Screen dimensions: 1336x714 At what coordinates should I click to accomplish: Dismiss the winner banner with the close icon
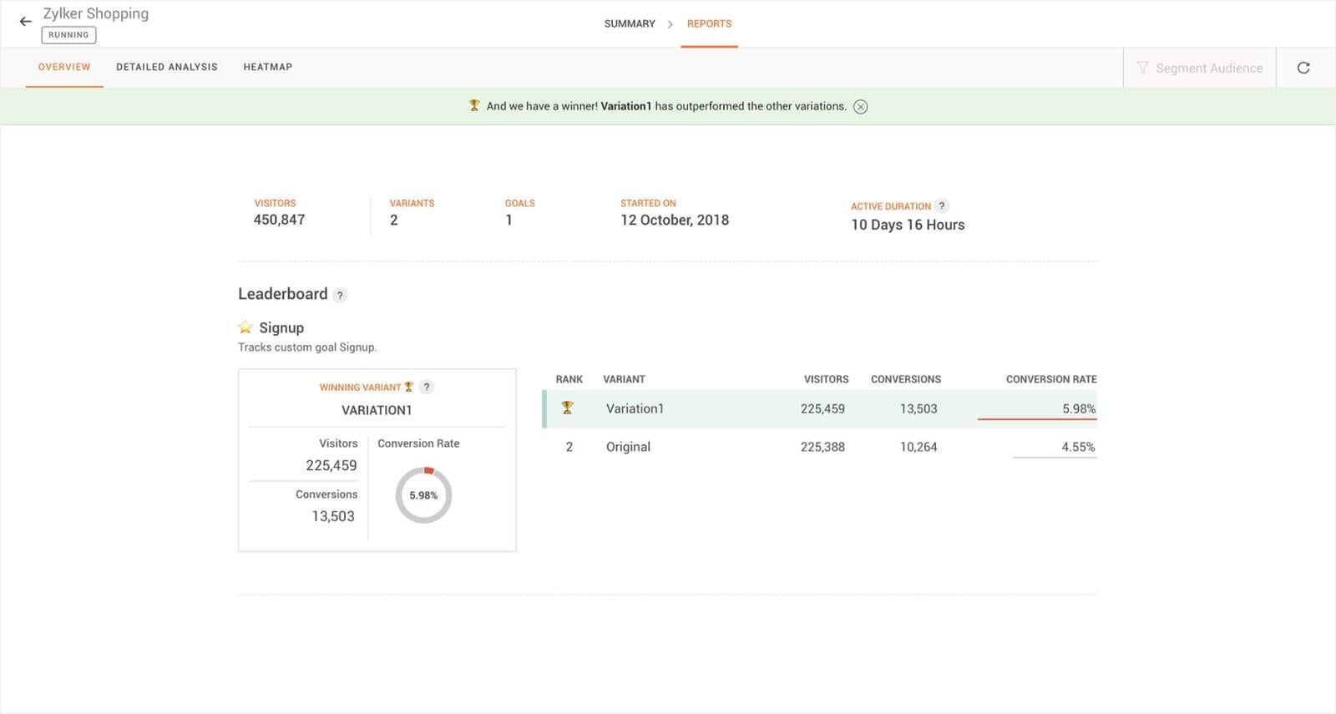(x=860, y=107)
